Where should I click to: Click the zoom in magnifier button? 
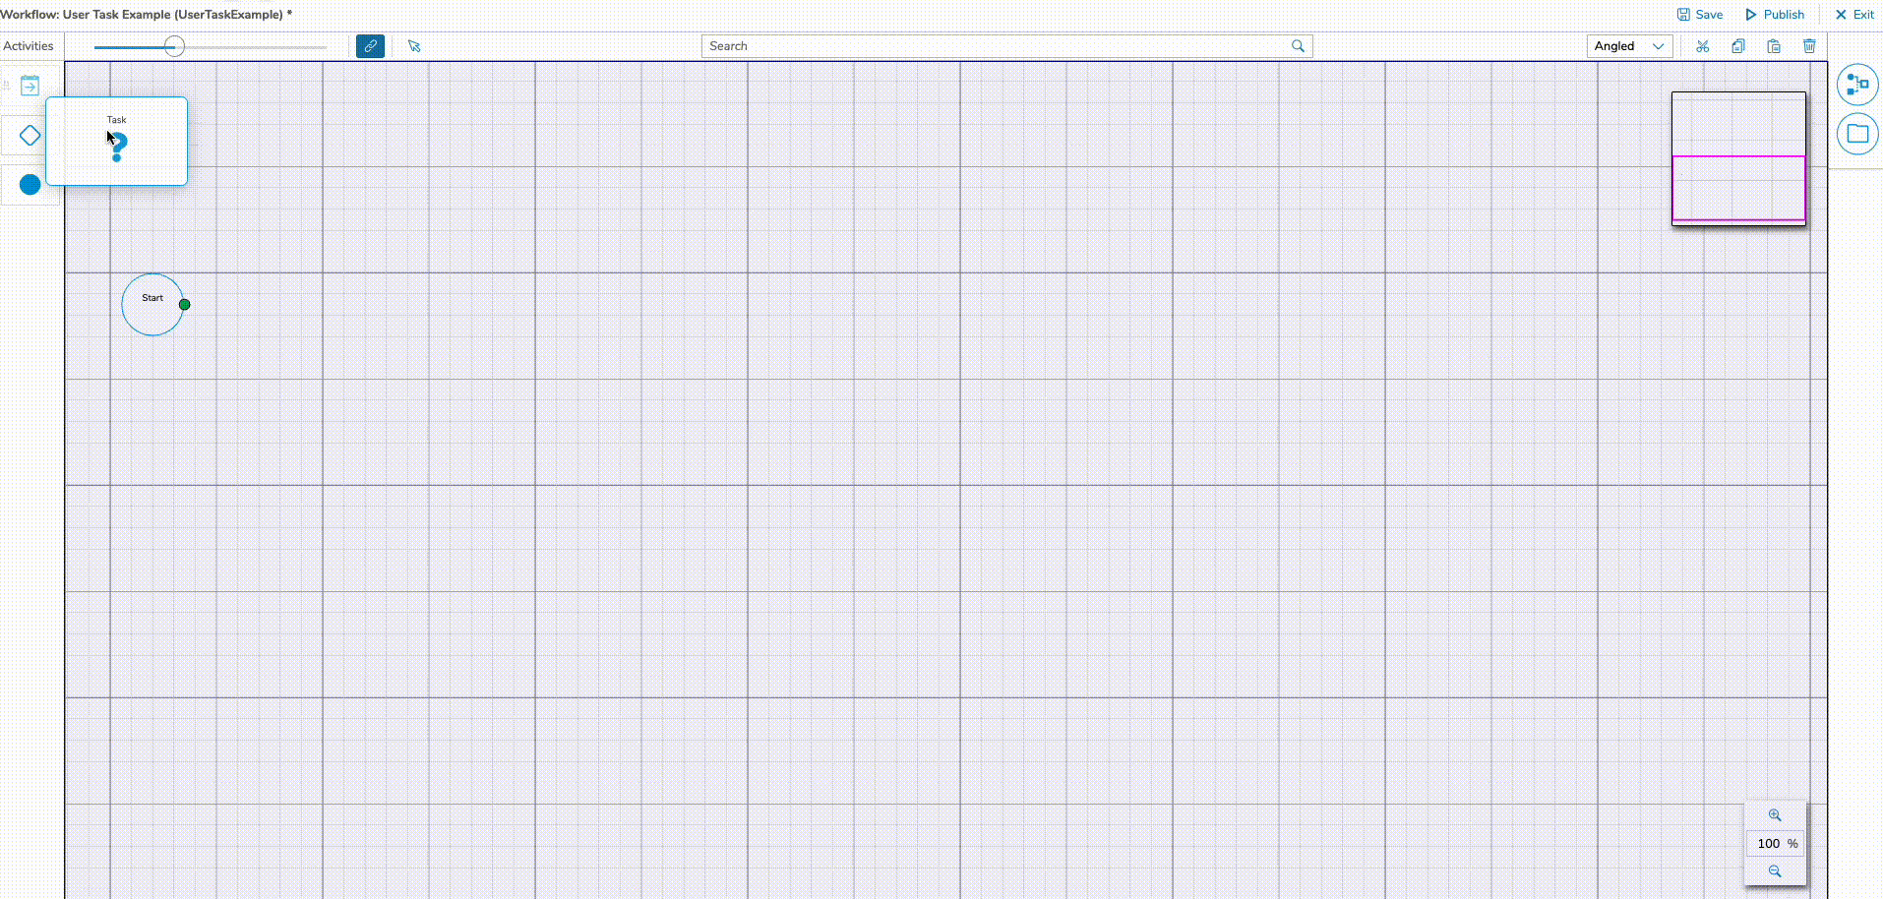[x=1775, y=815]
